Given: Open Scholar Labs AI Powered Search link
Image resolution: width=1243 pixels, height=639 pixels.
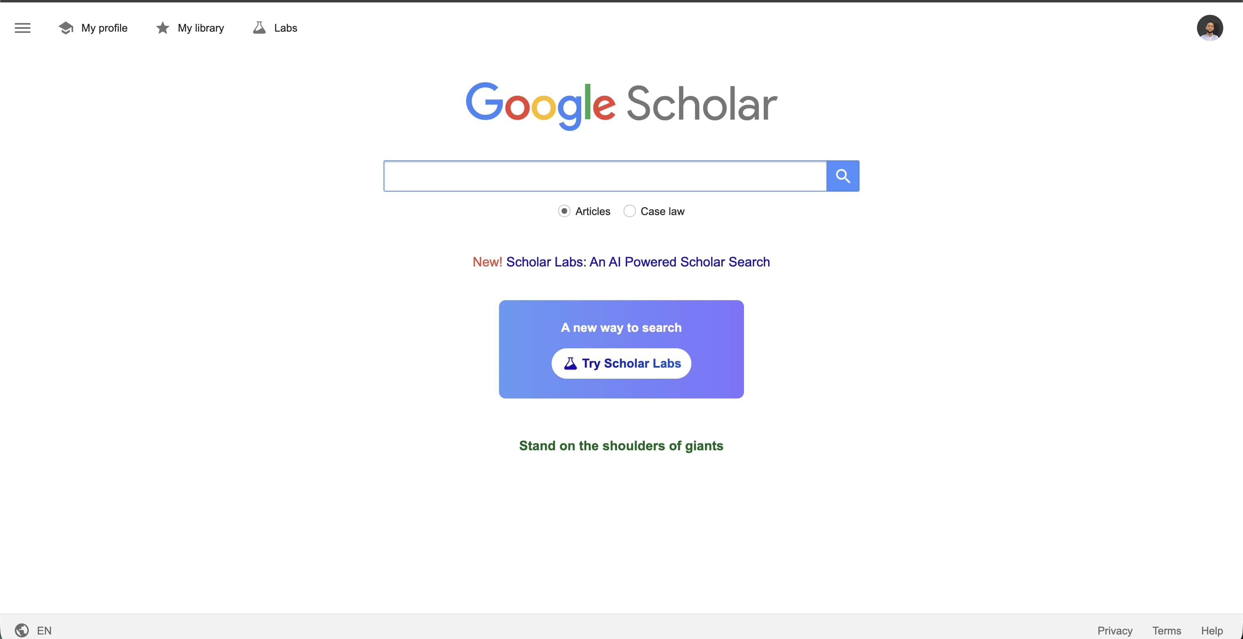Looking at the screenshot, I should (638, 262).
